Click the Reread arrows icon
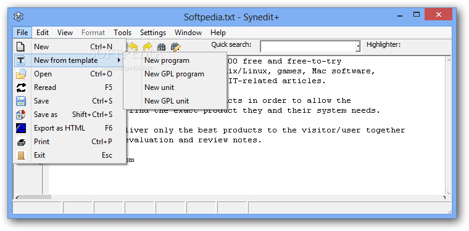Viewport: 469px width, 231px height. point(20,87)
